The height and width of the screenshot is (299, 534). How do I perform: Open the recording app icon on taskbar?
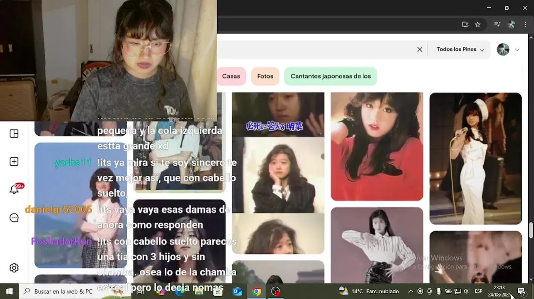(276, 292)
